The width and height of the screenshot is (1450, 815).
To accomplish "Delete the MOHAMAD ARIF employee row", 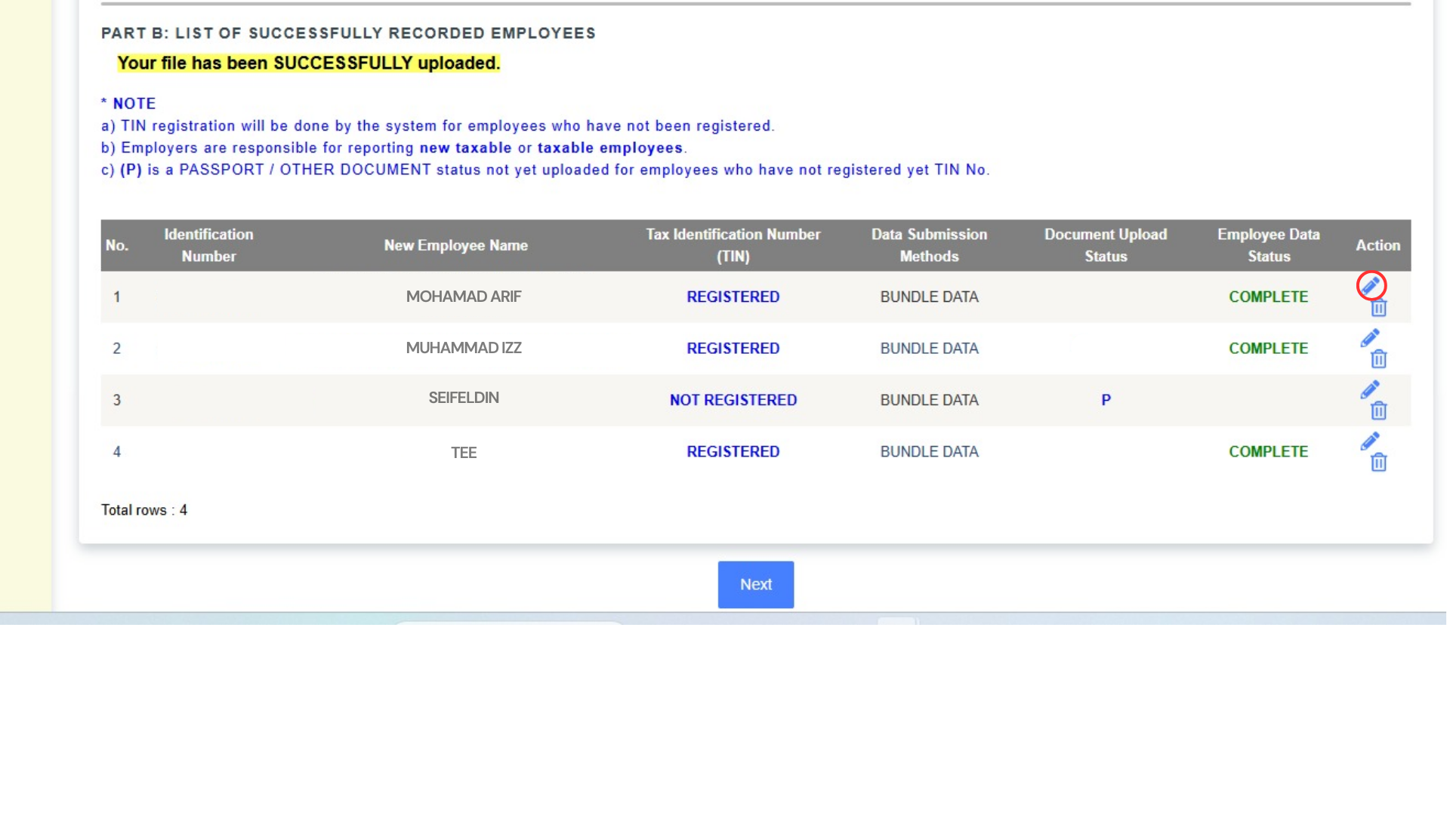I will [1379, 308].
